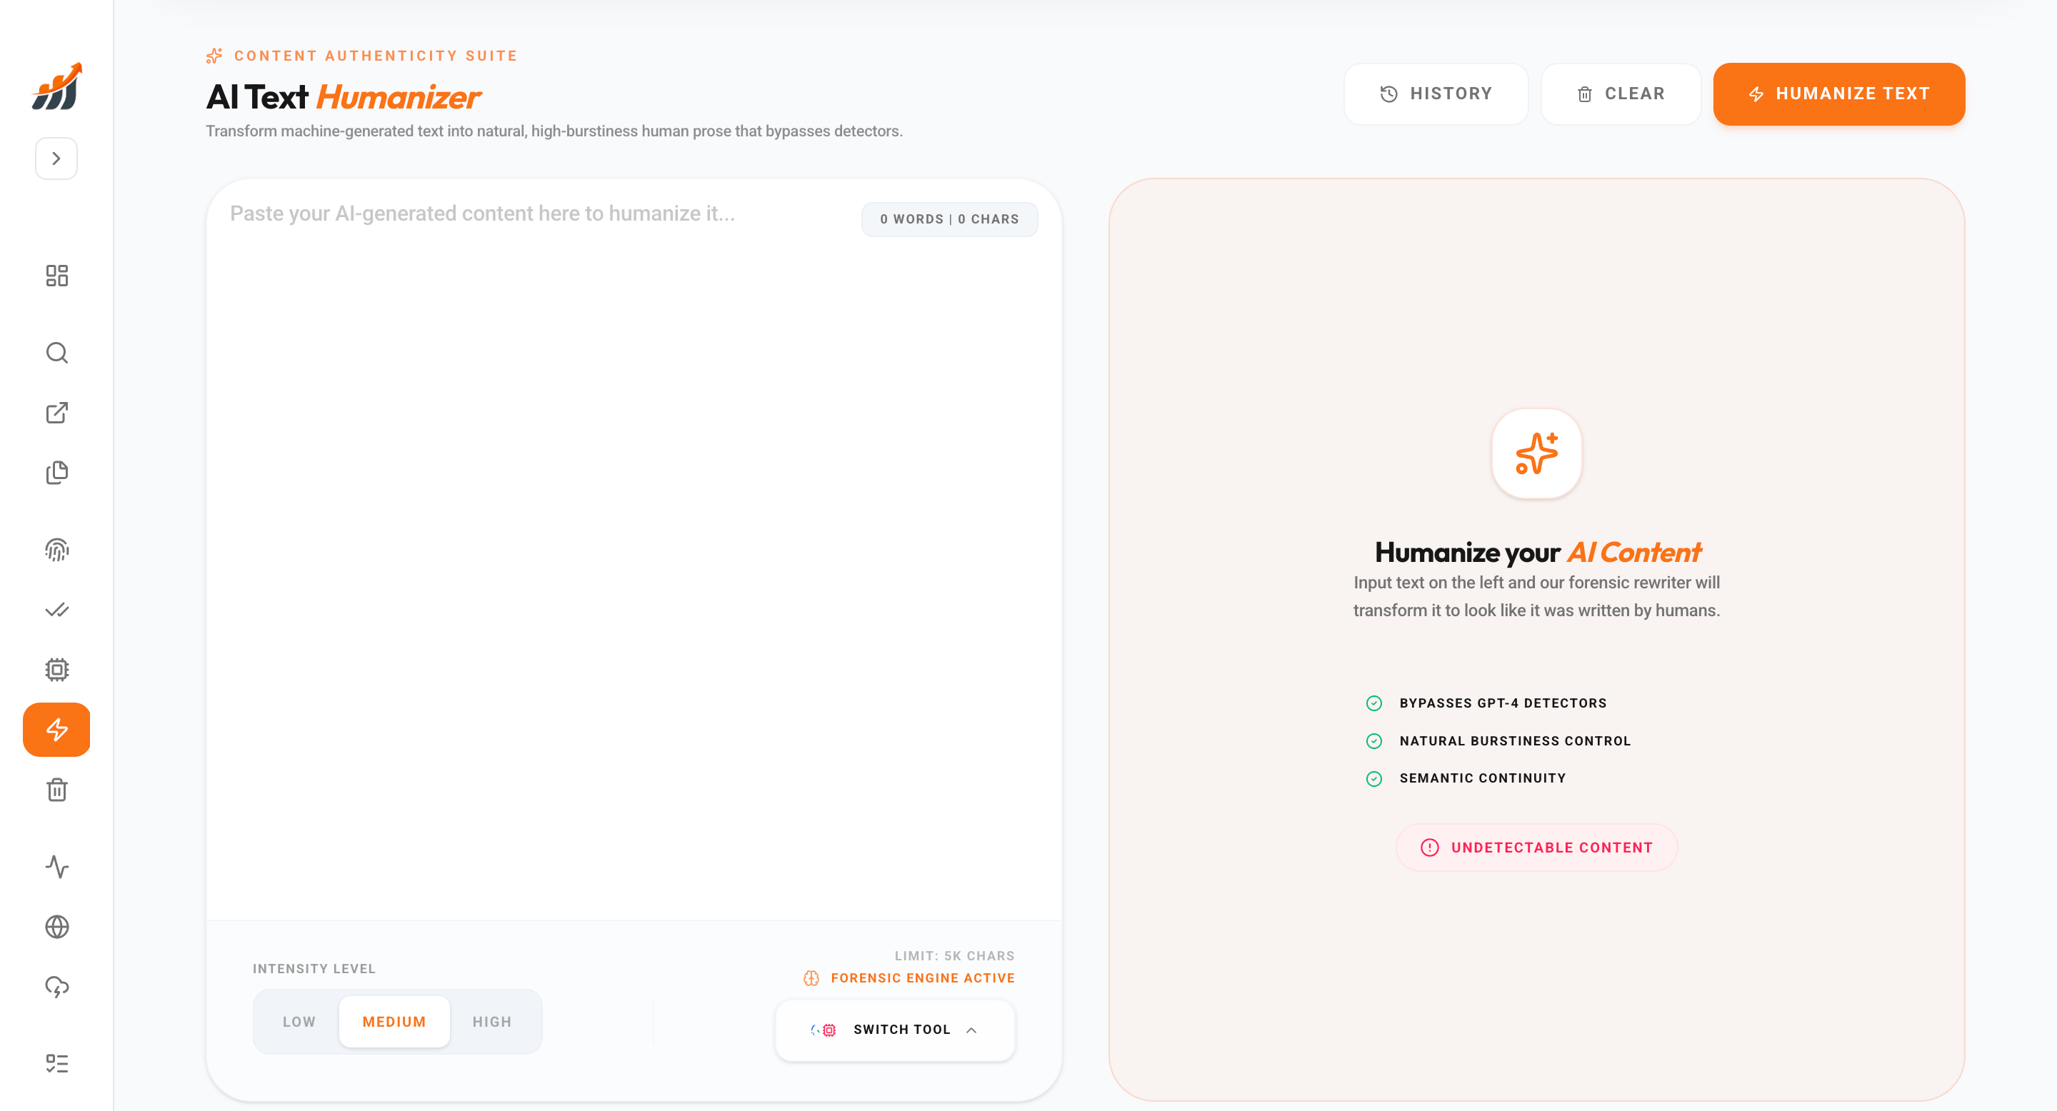Set intensity level to High
Viewport: 2057px width, 1111px height.
492,1022
